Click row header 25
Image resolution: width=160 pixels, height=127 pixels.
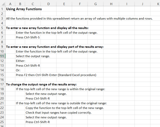(2, 122)
